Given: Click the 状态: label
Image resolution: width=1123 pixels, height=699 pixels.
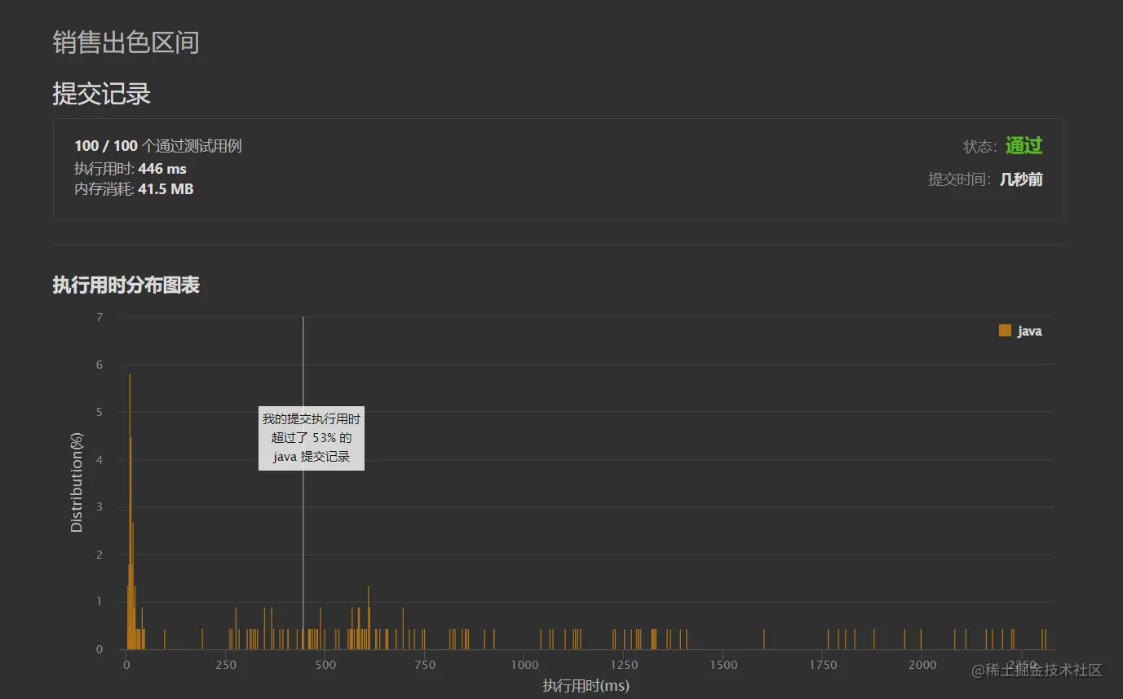Looking at the screenshot, I should 980,147.
